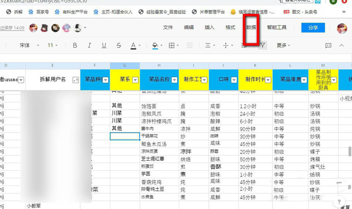Apply italic formatting to selected cell
352x209 pixels.
(89, 45)
